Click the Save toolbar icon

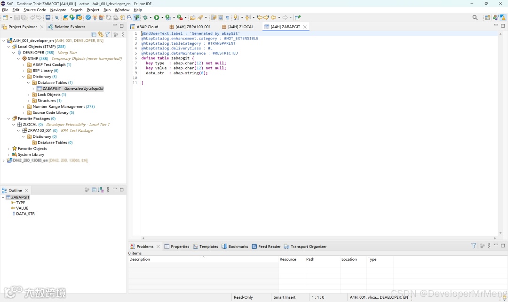tap(17, 17)
